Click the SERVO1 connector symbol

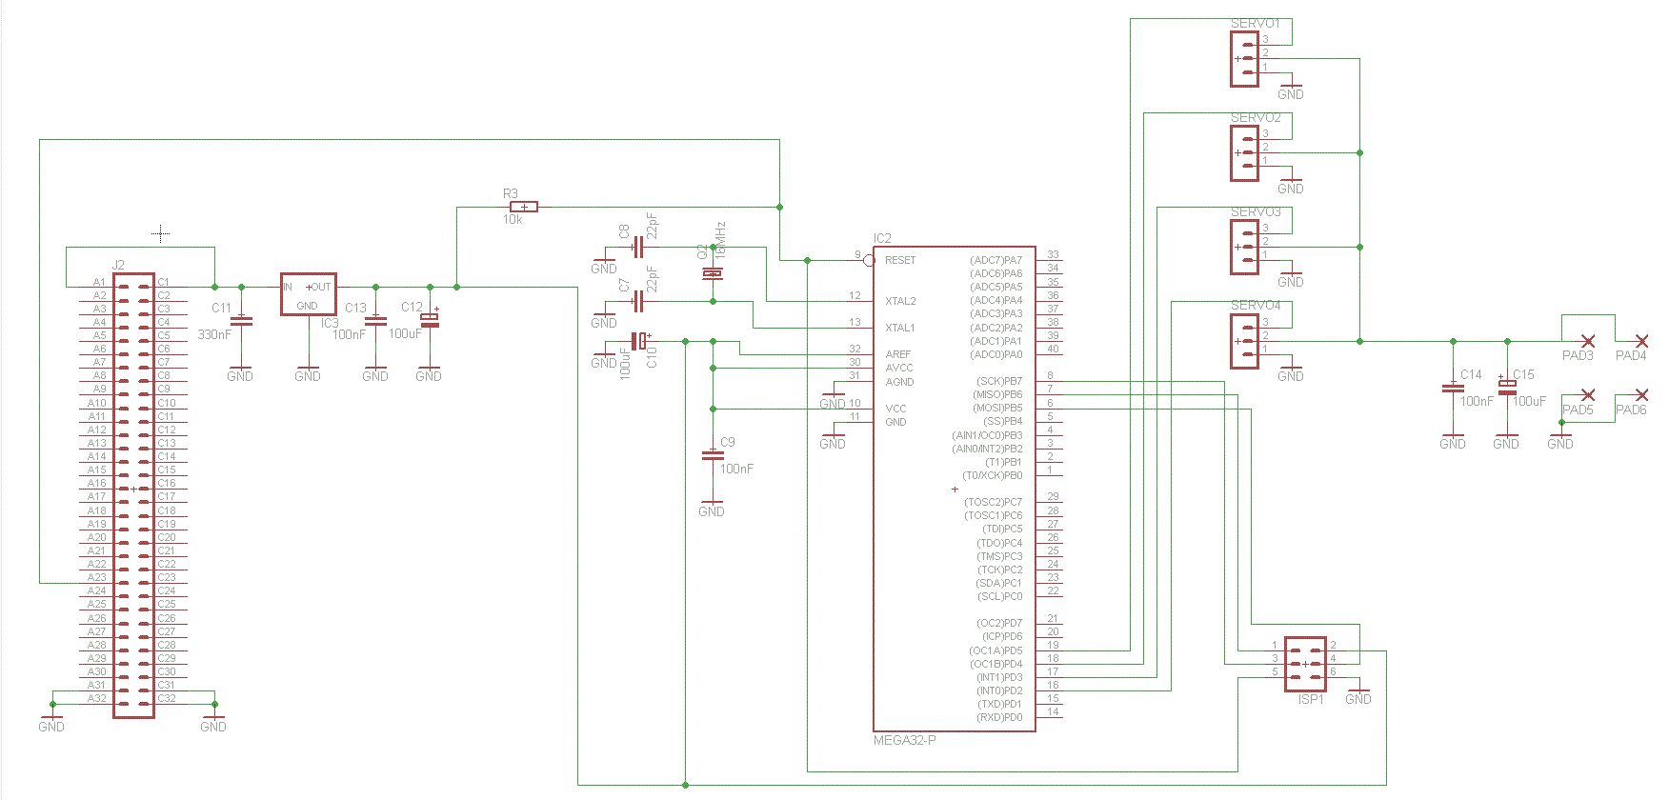pyautogui.click(x=1244, y=59)
